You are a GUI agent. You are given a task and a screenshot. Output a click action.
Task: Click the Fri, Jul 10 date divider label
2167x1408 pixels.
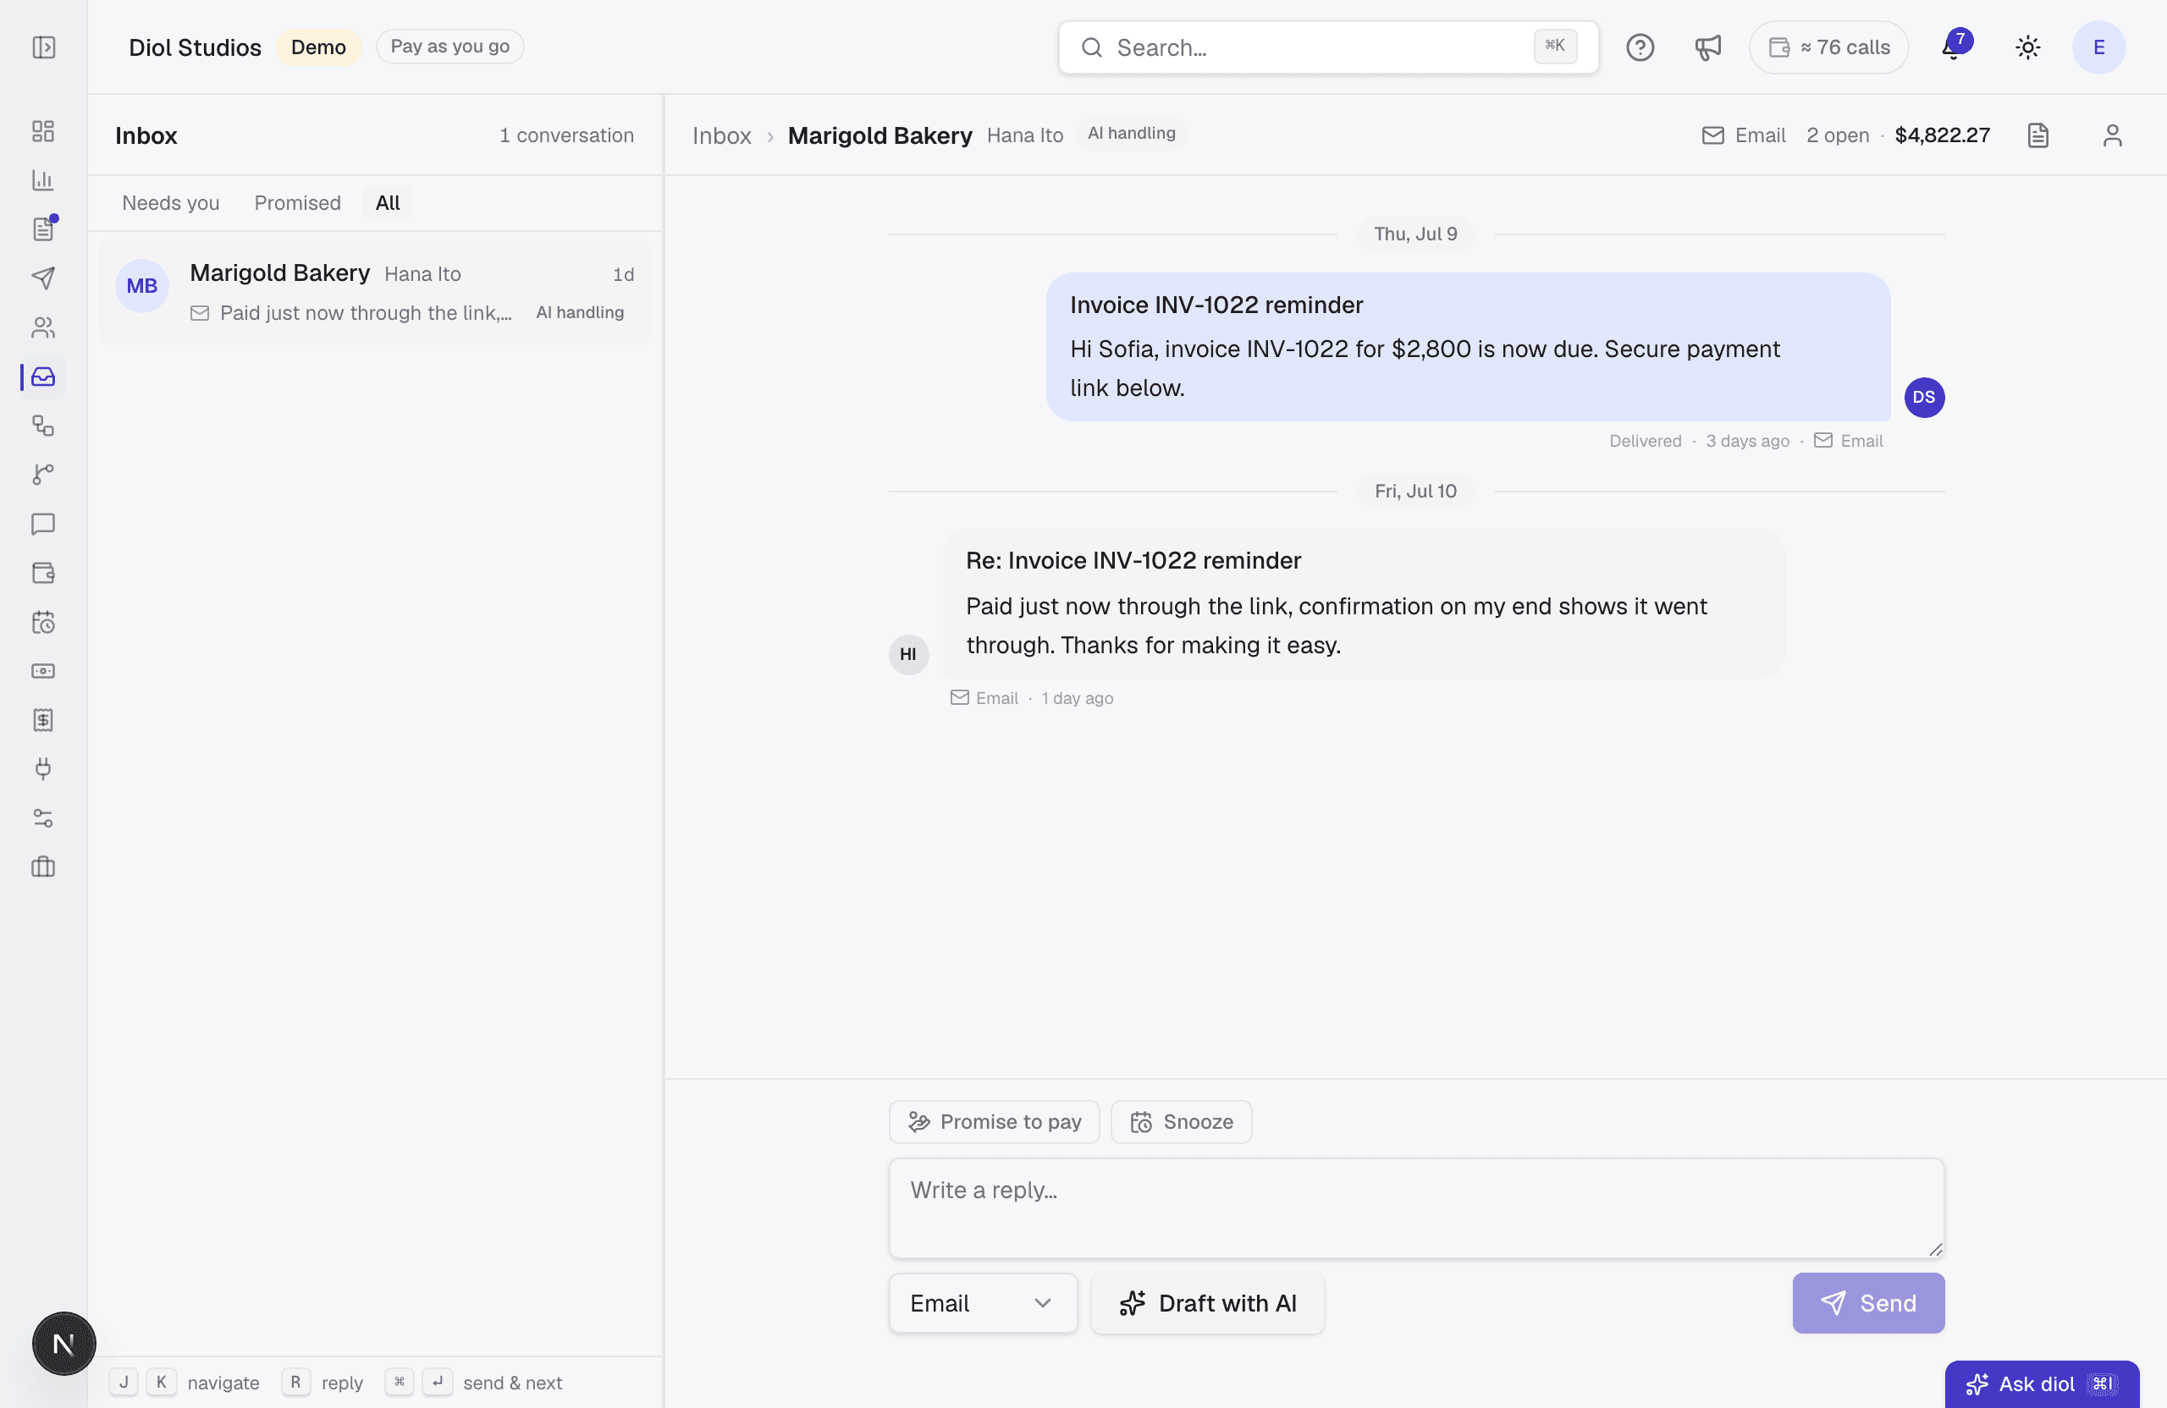pyautogui.click(x=1415, y=492)
